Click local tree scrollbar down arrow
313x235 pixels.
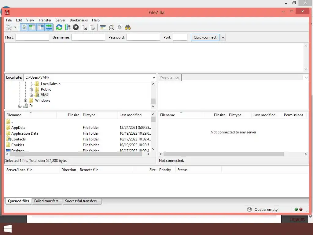[153, 106]
